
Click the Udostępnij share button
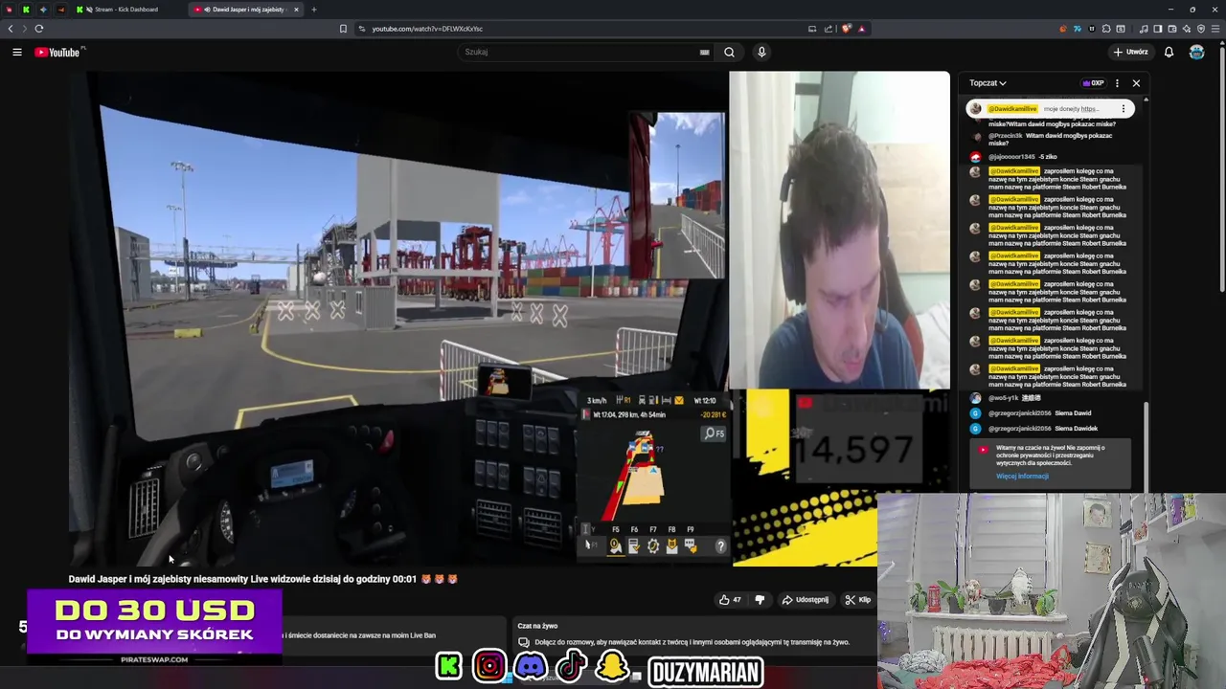click(x=805, y=600)
